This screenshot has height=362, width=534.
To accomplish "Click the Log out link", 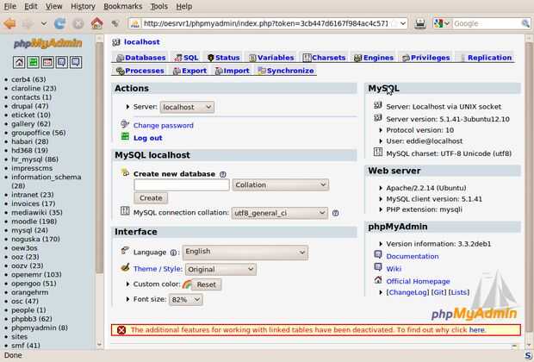I will coord(148,138).
